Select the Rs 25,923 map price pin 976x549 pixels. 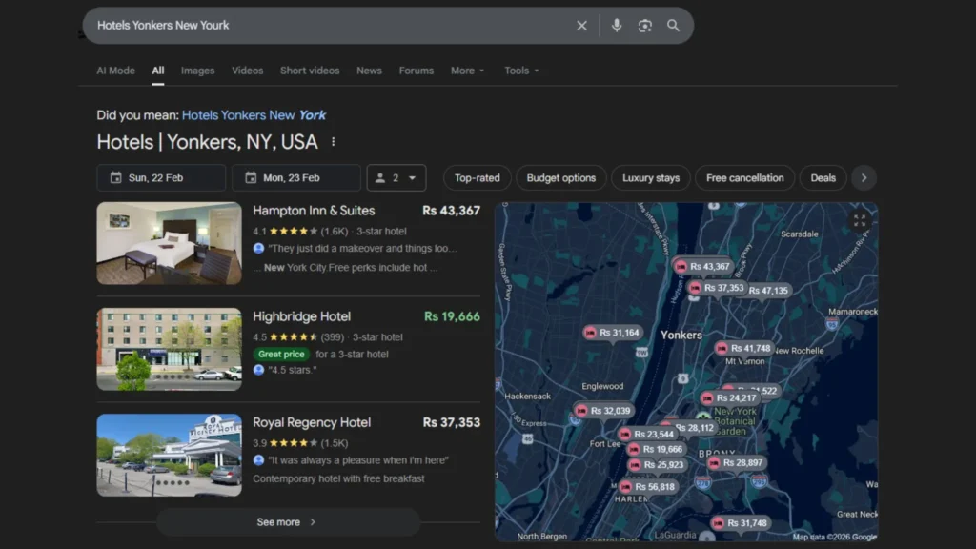658,464
